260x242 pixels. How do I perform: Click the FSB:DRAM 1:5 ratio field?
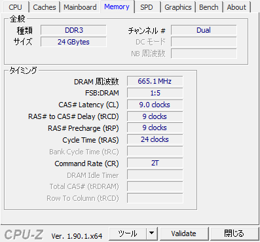(x=155, y=93)
